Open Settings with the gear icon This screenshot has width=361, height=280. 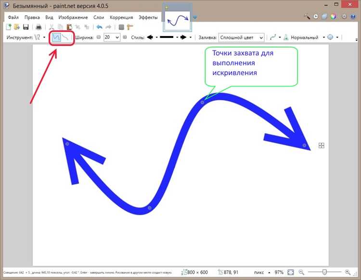tap(344, 16)
